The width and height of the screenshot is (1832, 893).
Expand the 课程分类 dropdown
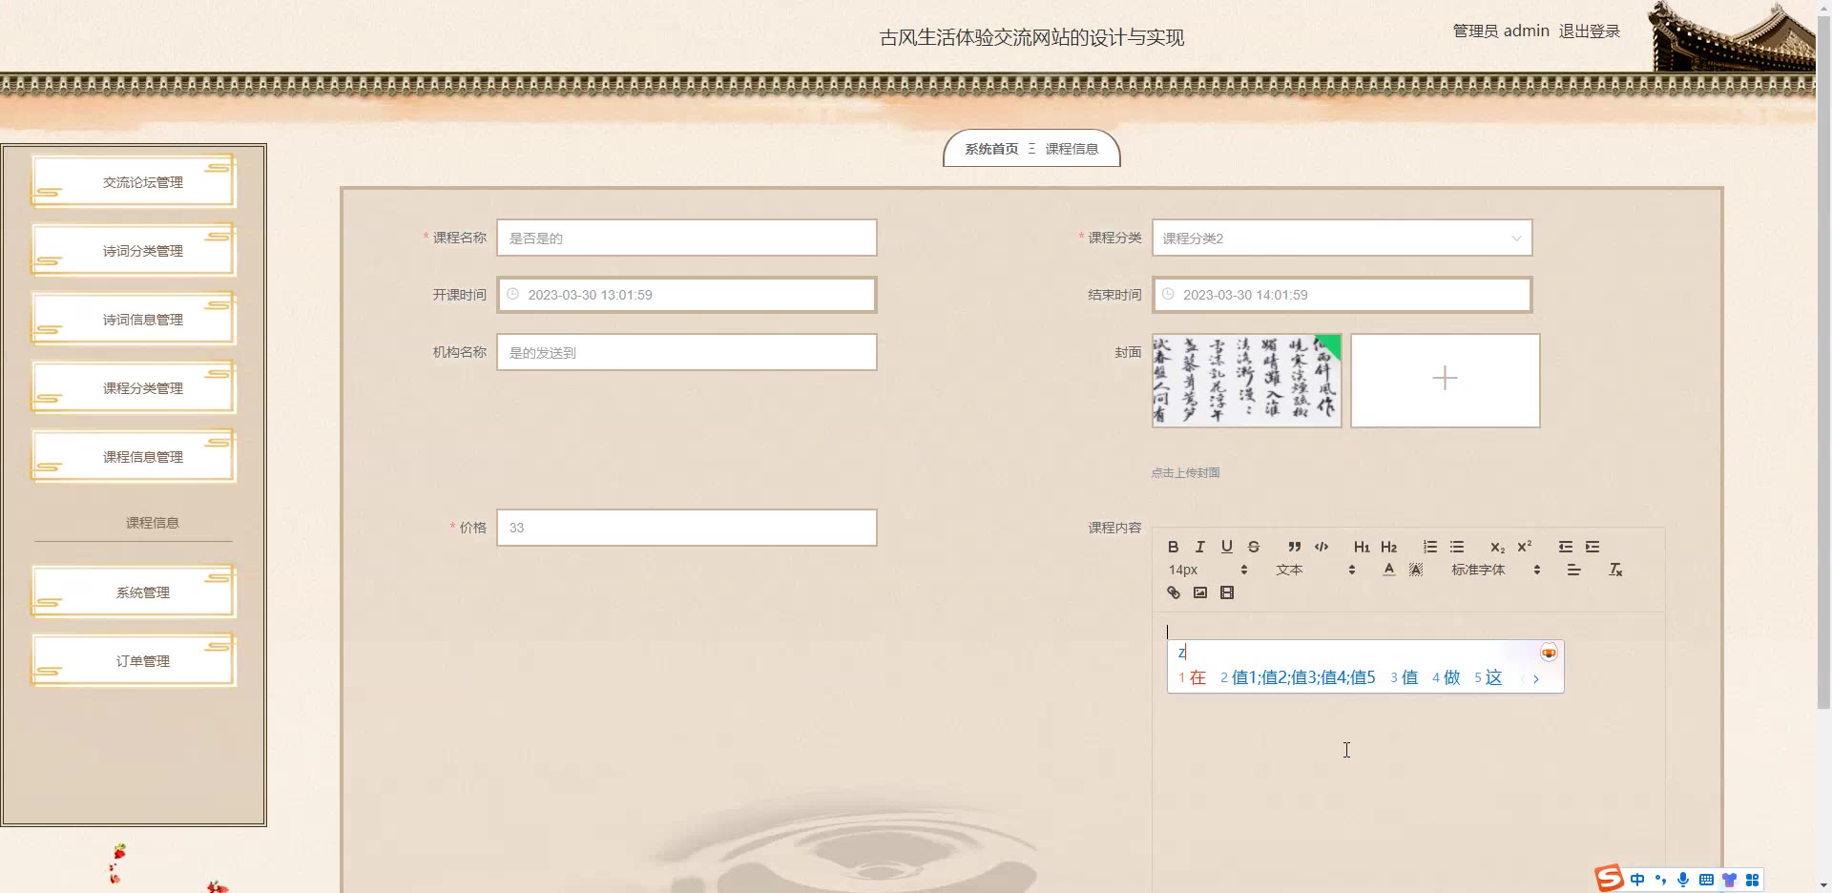(x=1342, y=238)
